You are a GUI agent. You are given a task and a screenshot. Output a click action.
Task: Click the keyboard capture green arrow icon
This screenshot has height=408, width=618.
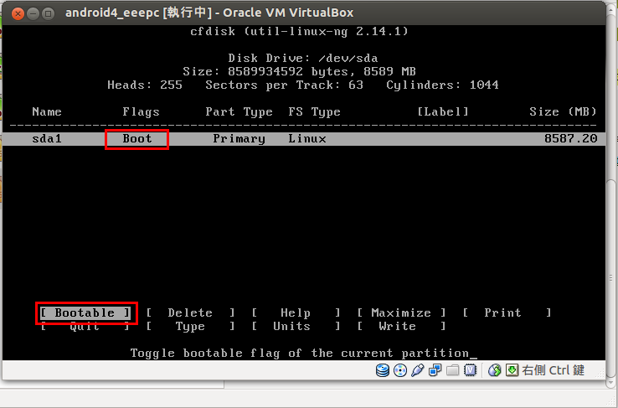tap(512, 370)
